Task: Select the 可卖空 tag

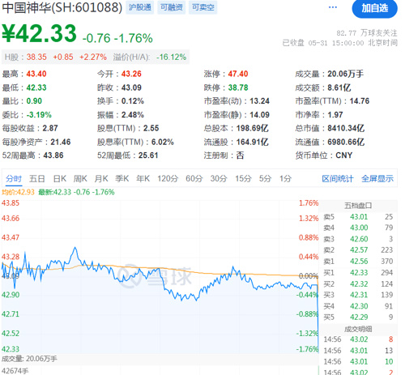Action: [x=203, y=7]
